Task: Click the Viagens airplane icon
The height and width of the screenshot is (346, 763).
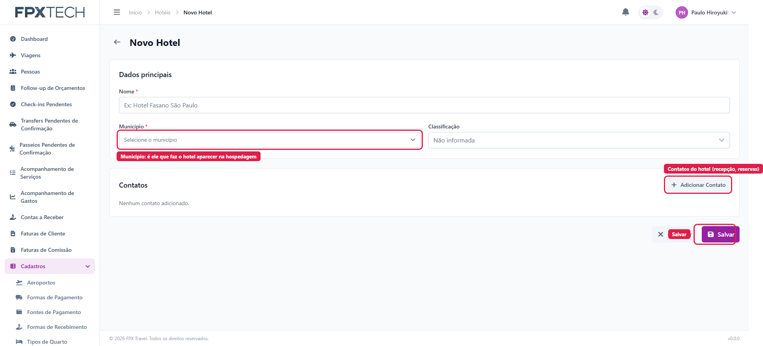Action: [x=13, y=55]
